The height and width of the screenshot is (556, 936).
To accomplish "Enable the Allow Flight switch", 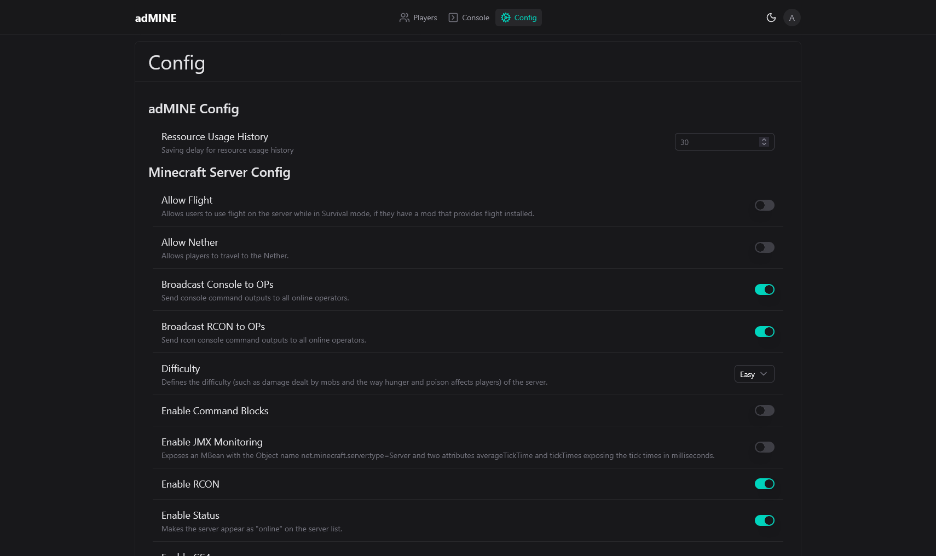I will [x=764, y=205].
